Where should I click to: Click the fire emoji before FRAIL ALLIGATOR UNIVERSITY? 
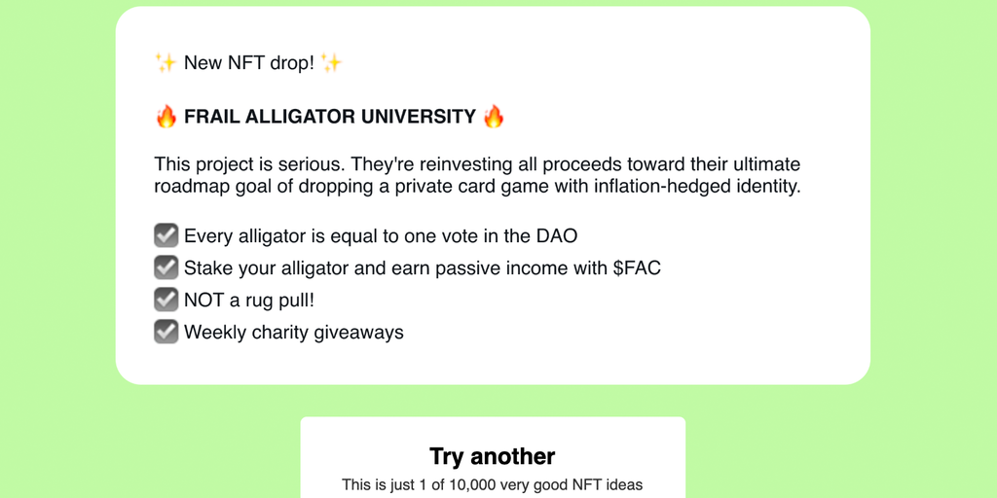click(166, 117)
